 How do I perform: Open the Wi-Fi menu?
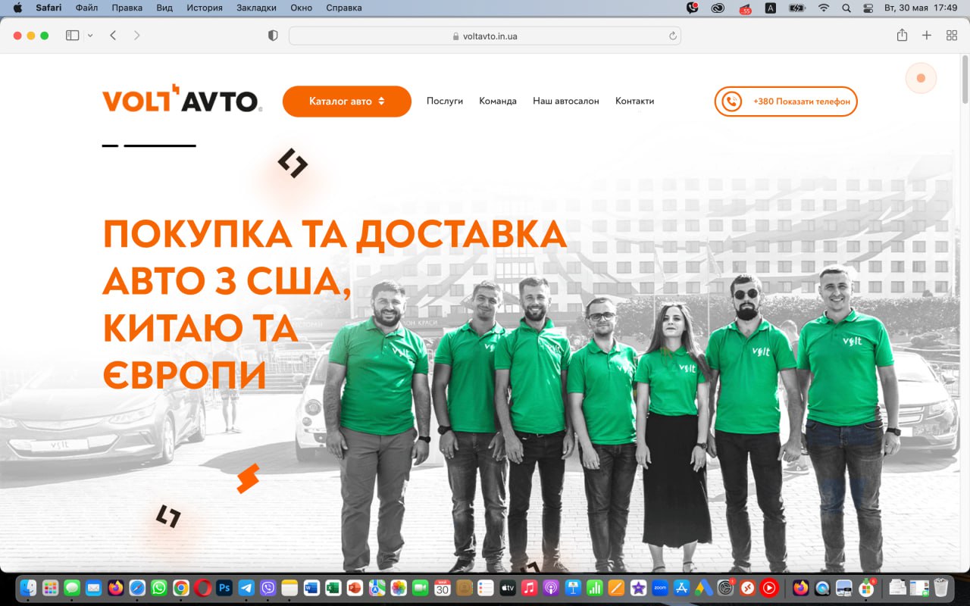pyautogui.click(x=824, y=8)
